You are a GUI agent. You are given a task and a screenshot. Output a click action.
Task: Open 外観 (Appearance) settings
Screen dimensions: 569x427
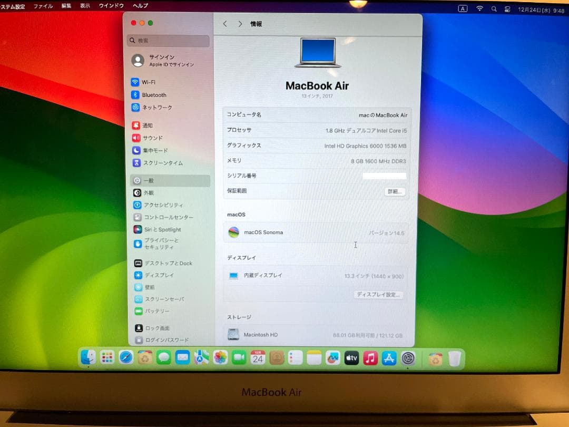pyautogui.click(x=150, y=192)
